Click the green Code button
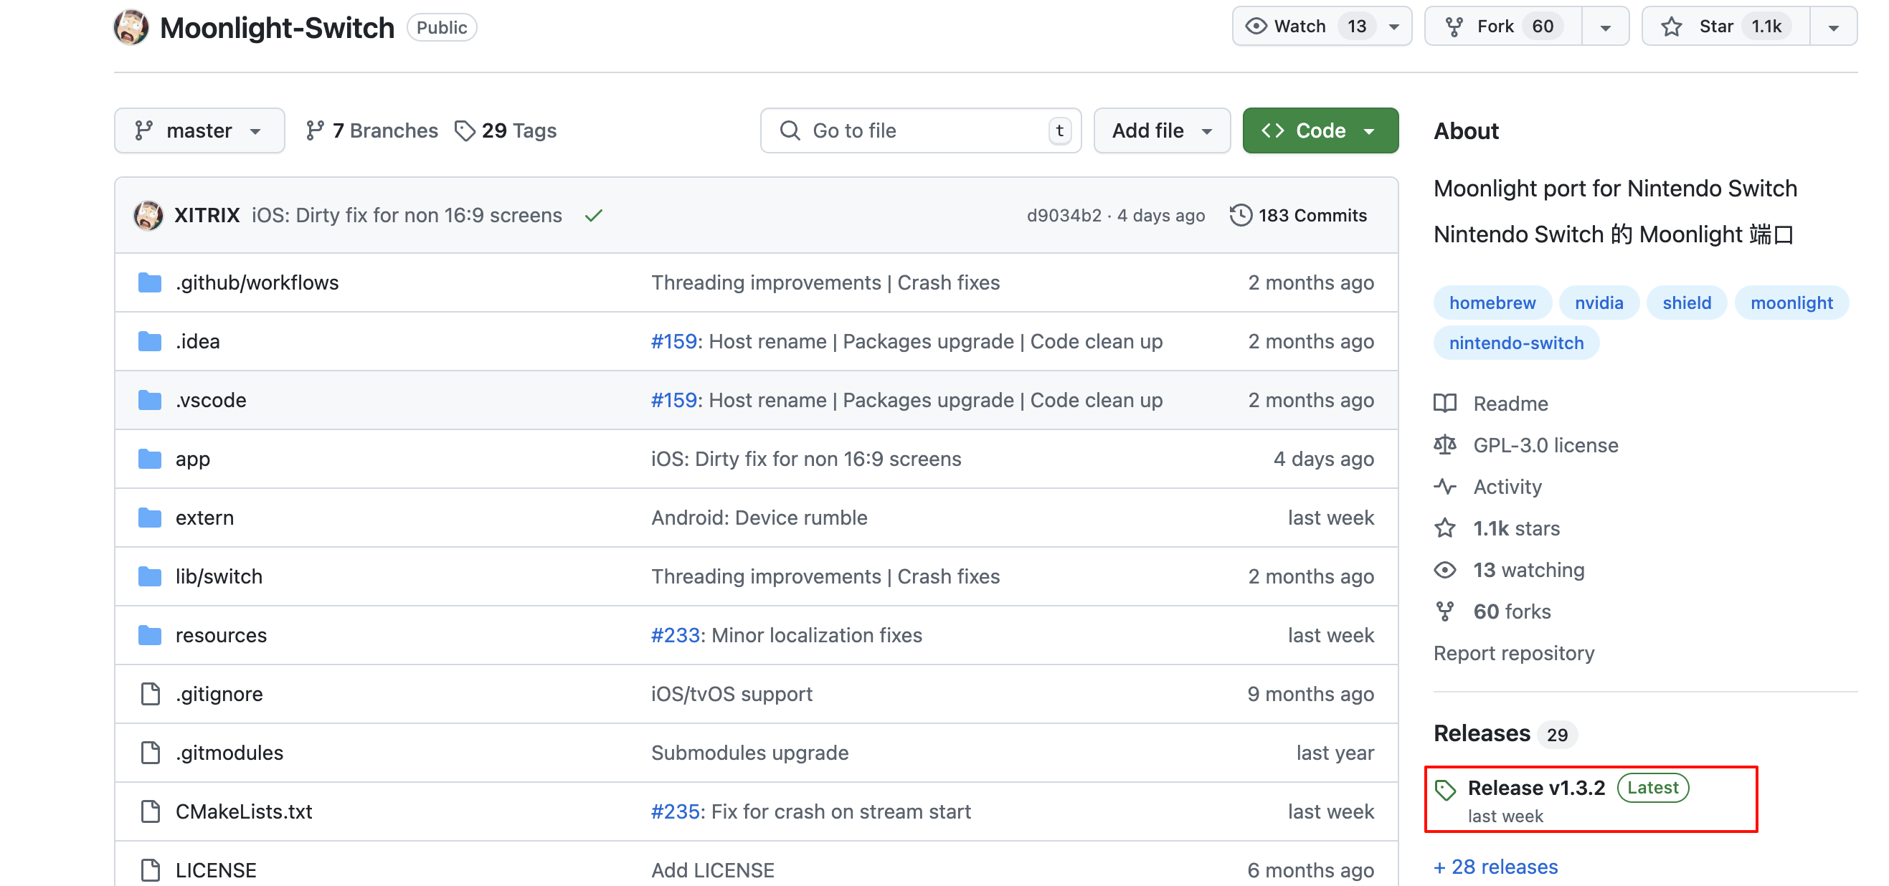The width and height of the screenshot is (1889, 886). 1320,130
